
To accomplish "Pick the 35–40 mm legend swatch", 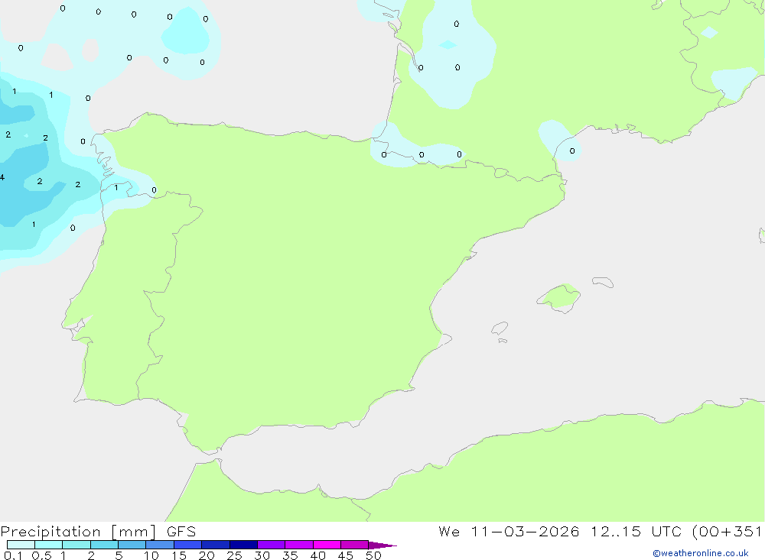I will 298,545.
